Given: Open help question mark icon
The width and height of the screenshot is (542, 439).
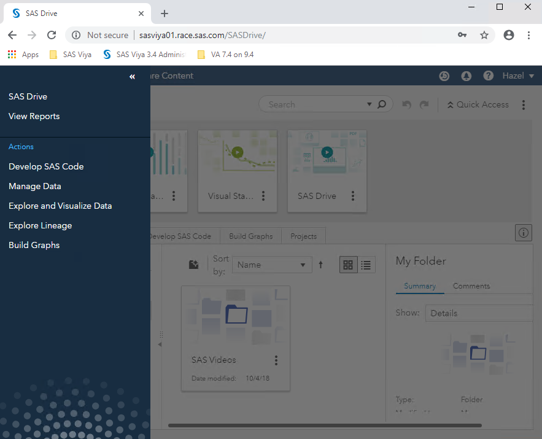Looking at the screenshot, I should [489, 76].
